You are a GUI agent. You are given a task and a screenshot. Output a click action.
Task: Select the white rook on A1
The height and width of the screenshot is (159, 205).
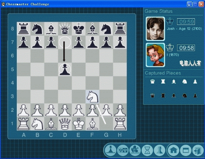click(x=23, y=124)
